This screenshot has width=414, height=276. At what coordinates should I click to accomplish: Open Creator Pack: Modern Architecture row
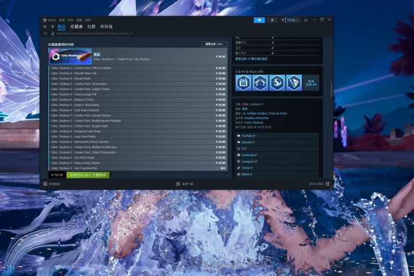[x=138, y=147]
